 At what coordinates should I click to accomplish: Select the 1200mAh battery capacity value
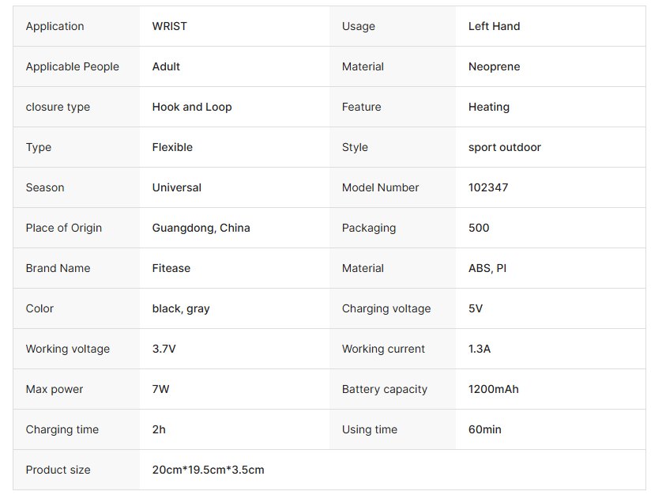(x=493, y=389)
